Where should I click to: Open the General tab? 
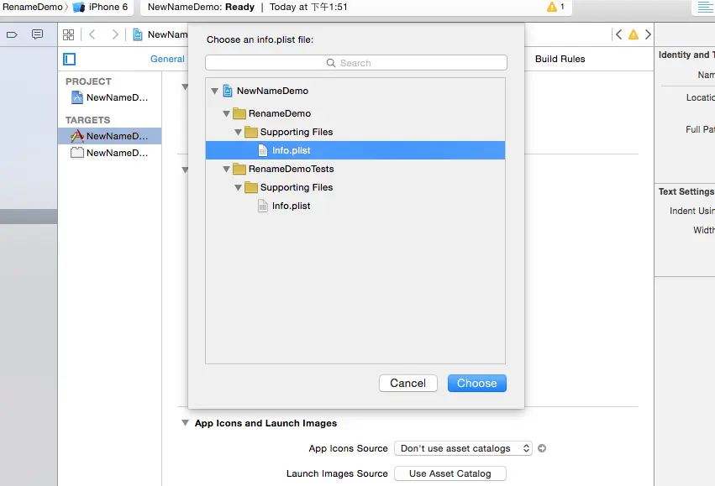167,59
